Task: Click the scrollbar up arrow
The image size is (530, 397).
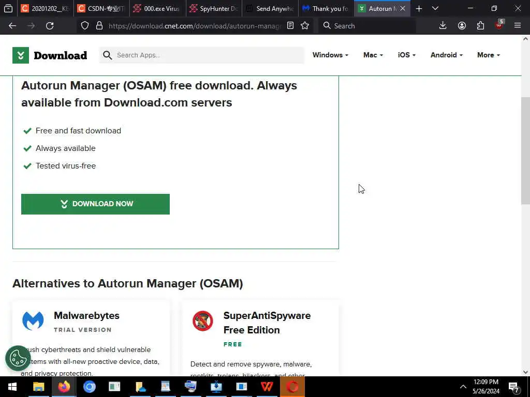Action: [x=525, y=39]
